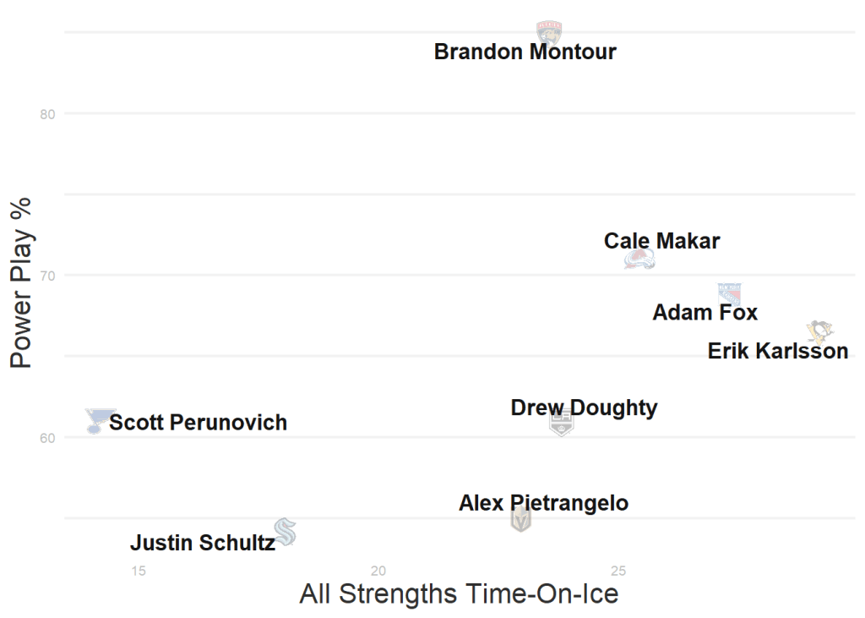Screen dimensions: 865x618
Task: Select the Brandon Montour label
Action: pyautogui.click(x=525, y=52)
